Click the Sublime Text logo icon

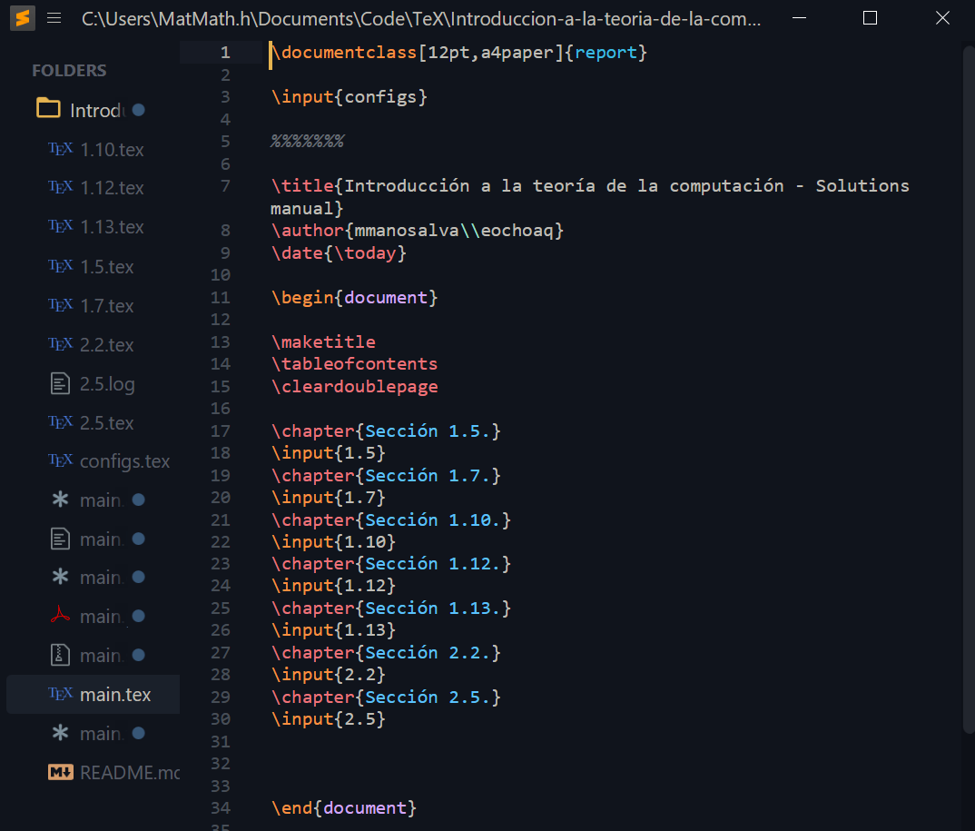pyautogui.click(x=23, y=18)
